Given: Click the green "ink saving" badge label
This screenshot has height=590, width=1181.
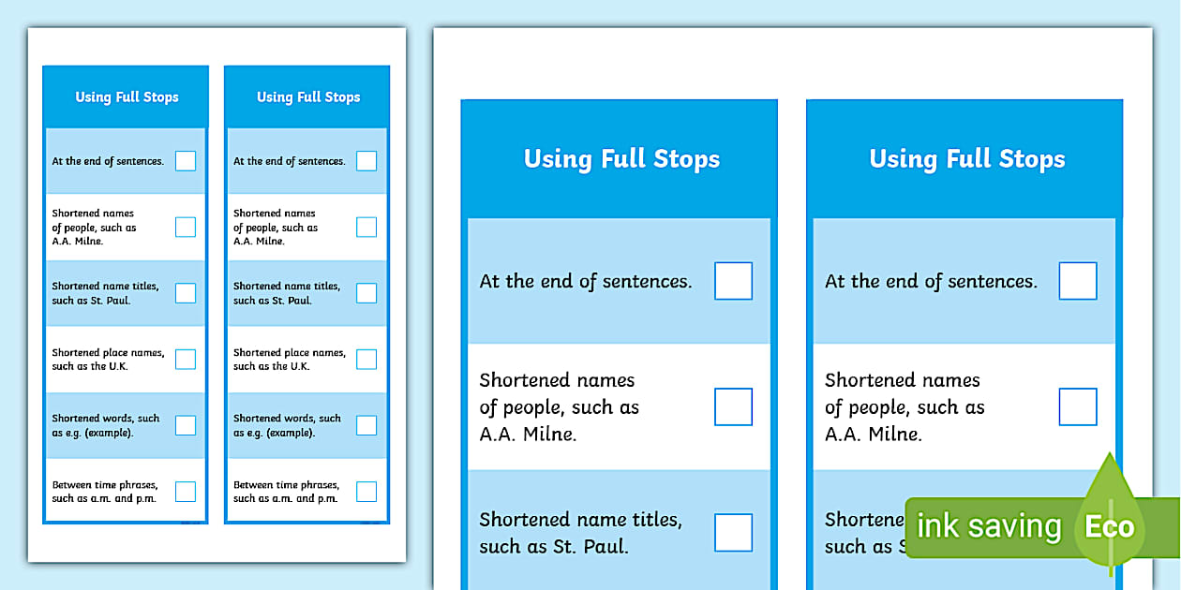Looking at the screenshot, I should click(x=988, y=526).
